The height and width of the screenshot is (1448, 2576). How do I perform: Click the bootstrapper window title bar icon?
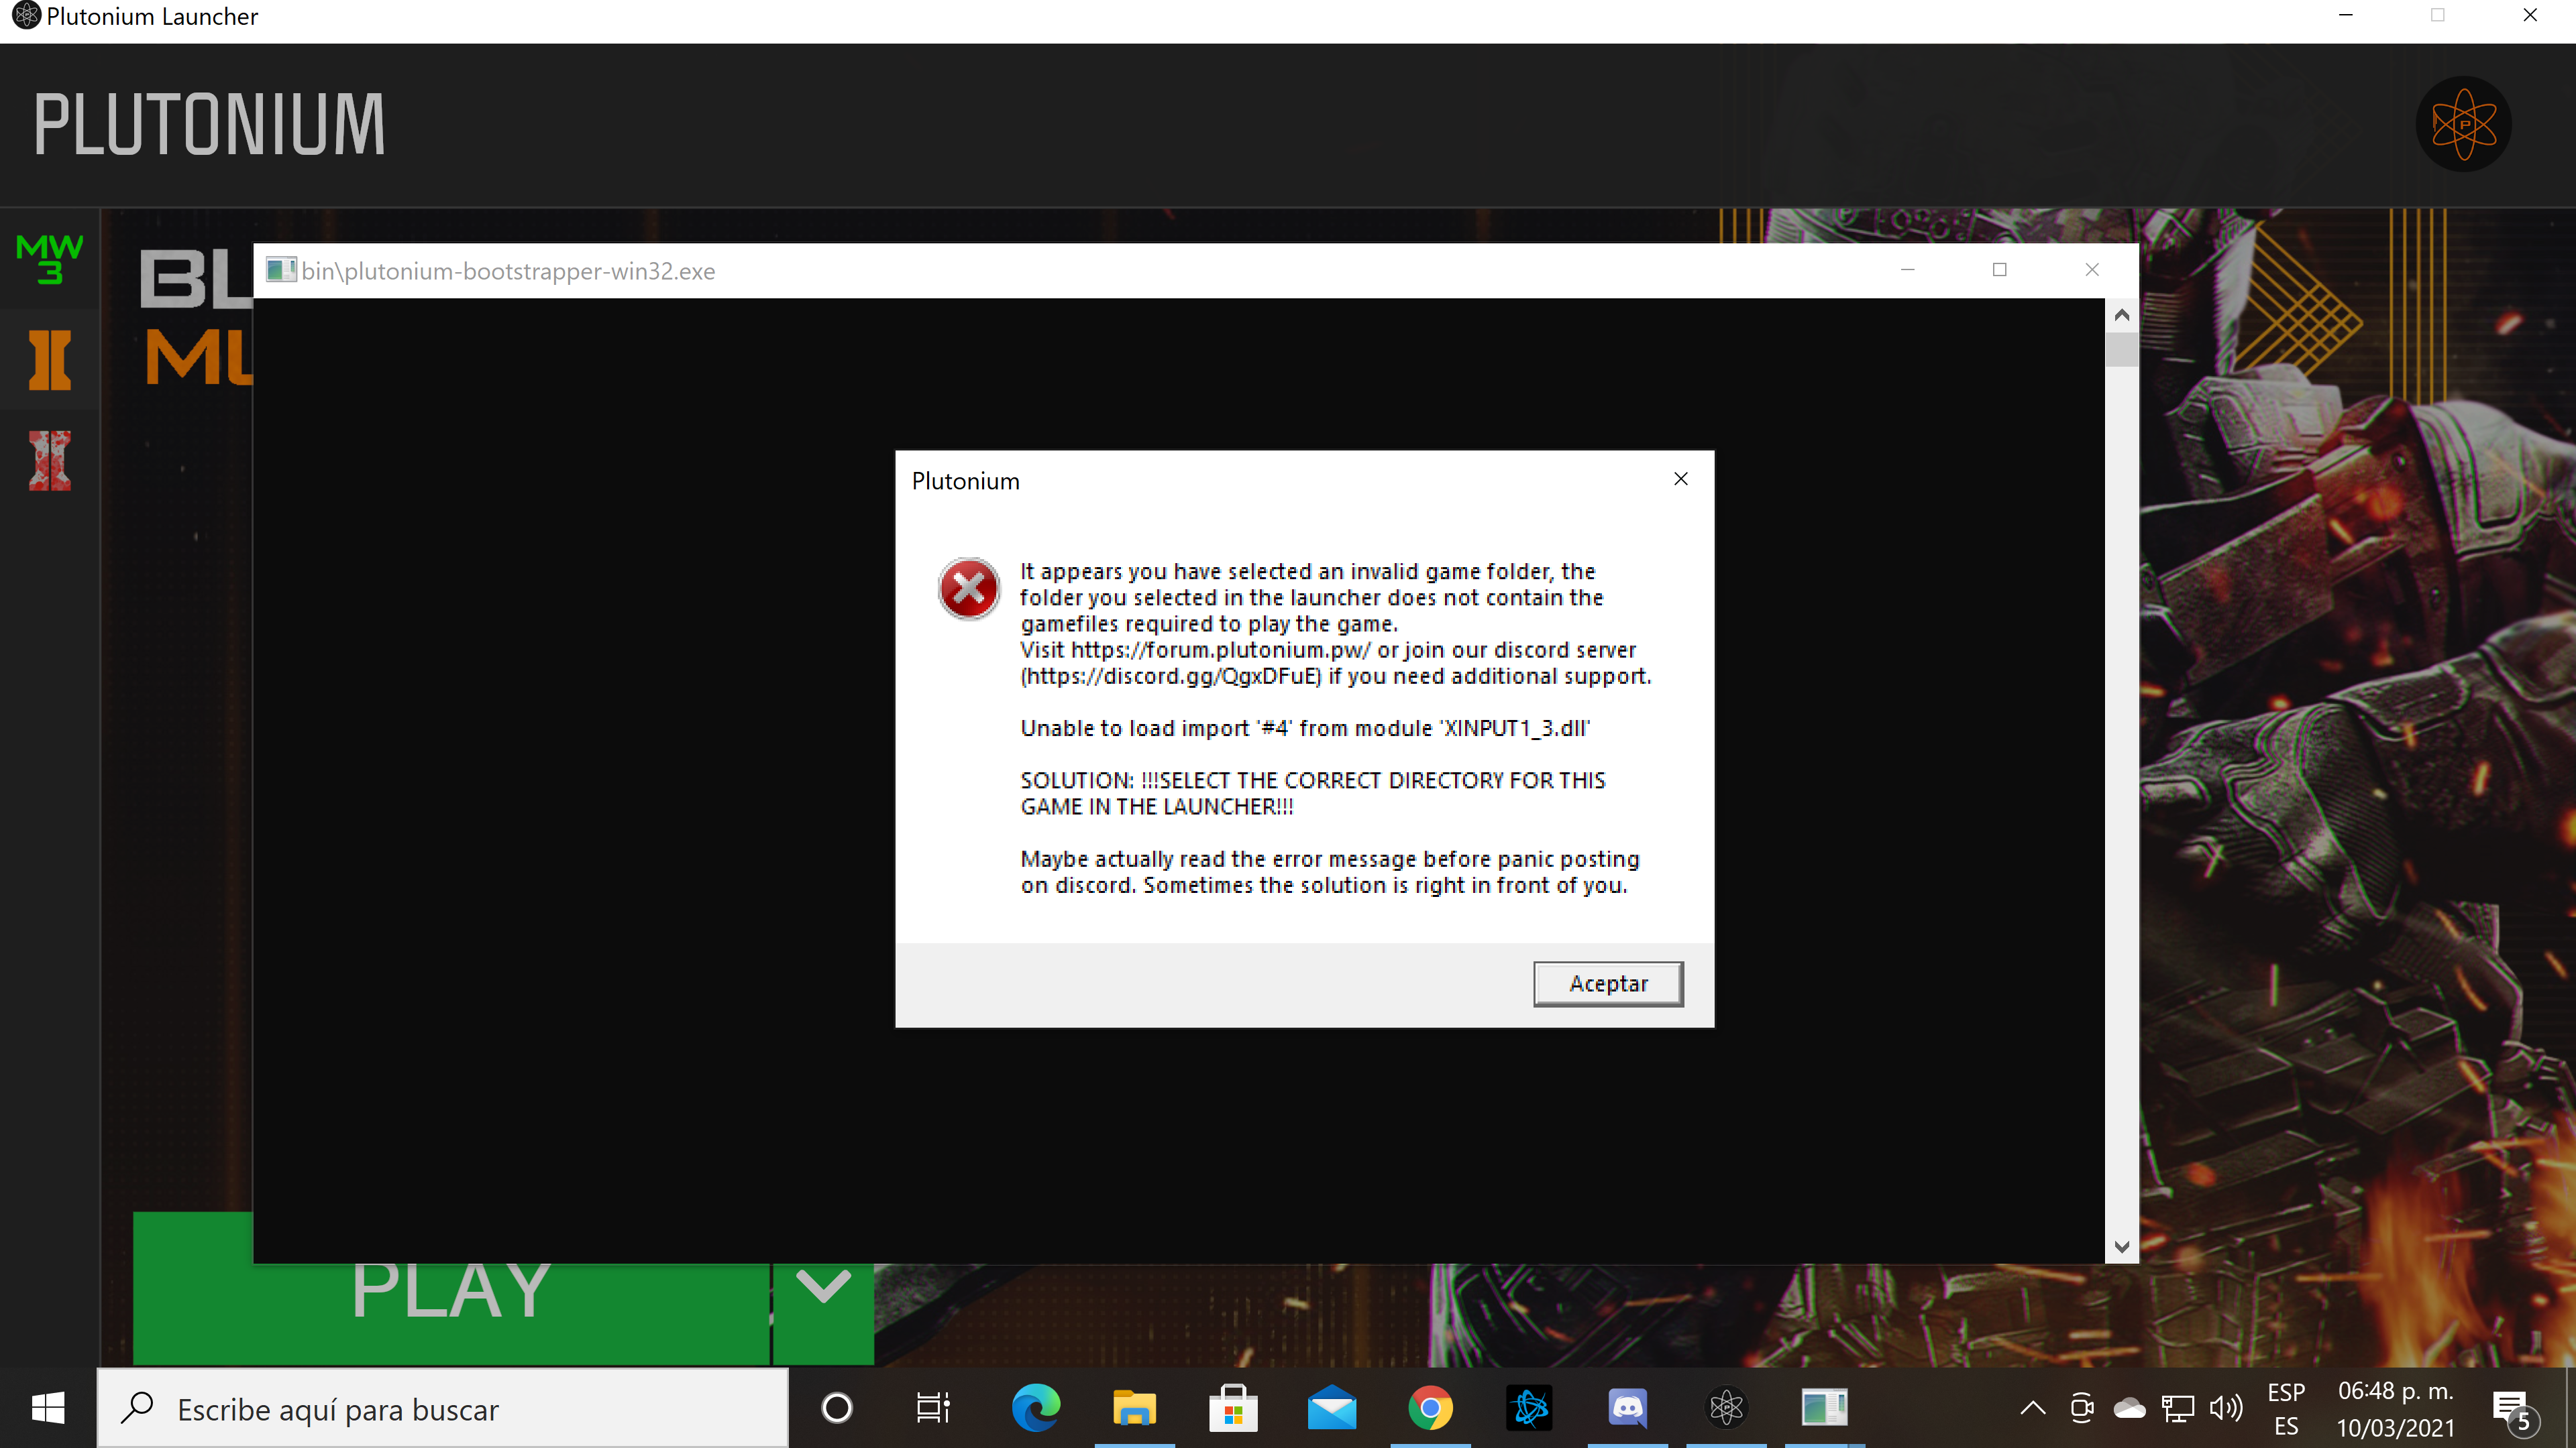tap(281, 269)
